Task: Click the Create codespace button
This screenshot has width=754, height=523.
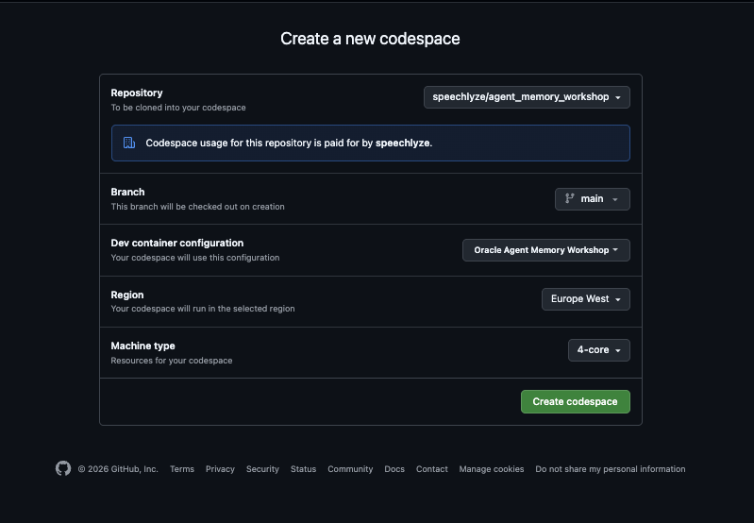Action: pos(575,402)
